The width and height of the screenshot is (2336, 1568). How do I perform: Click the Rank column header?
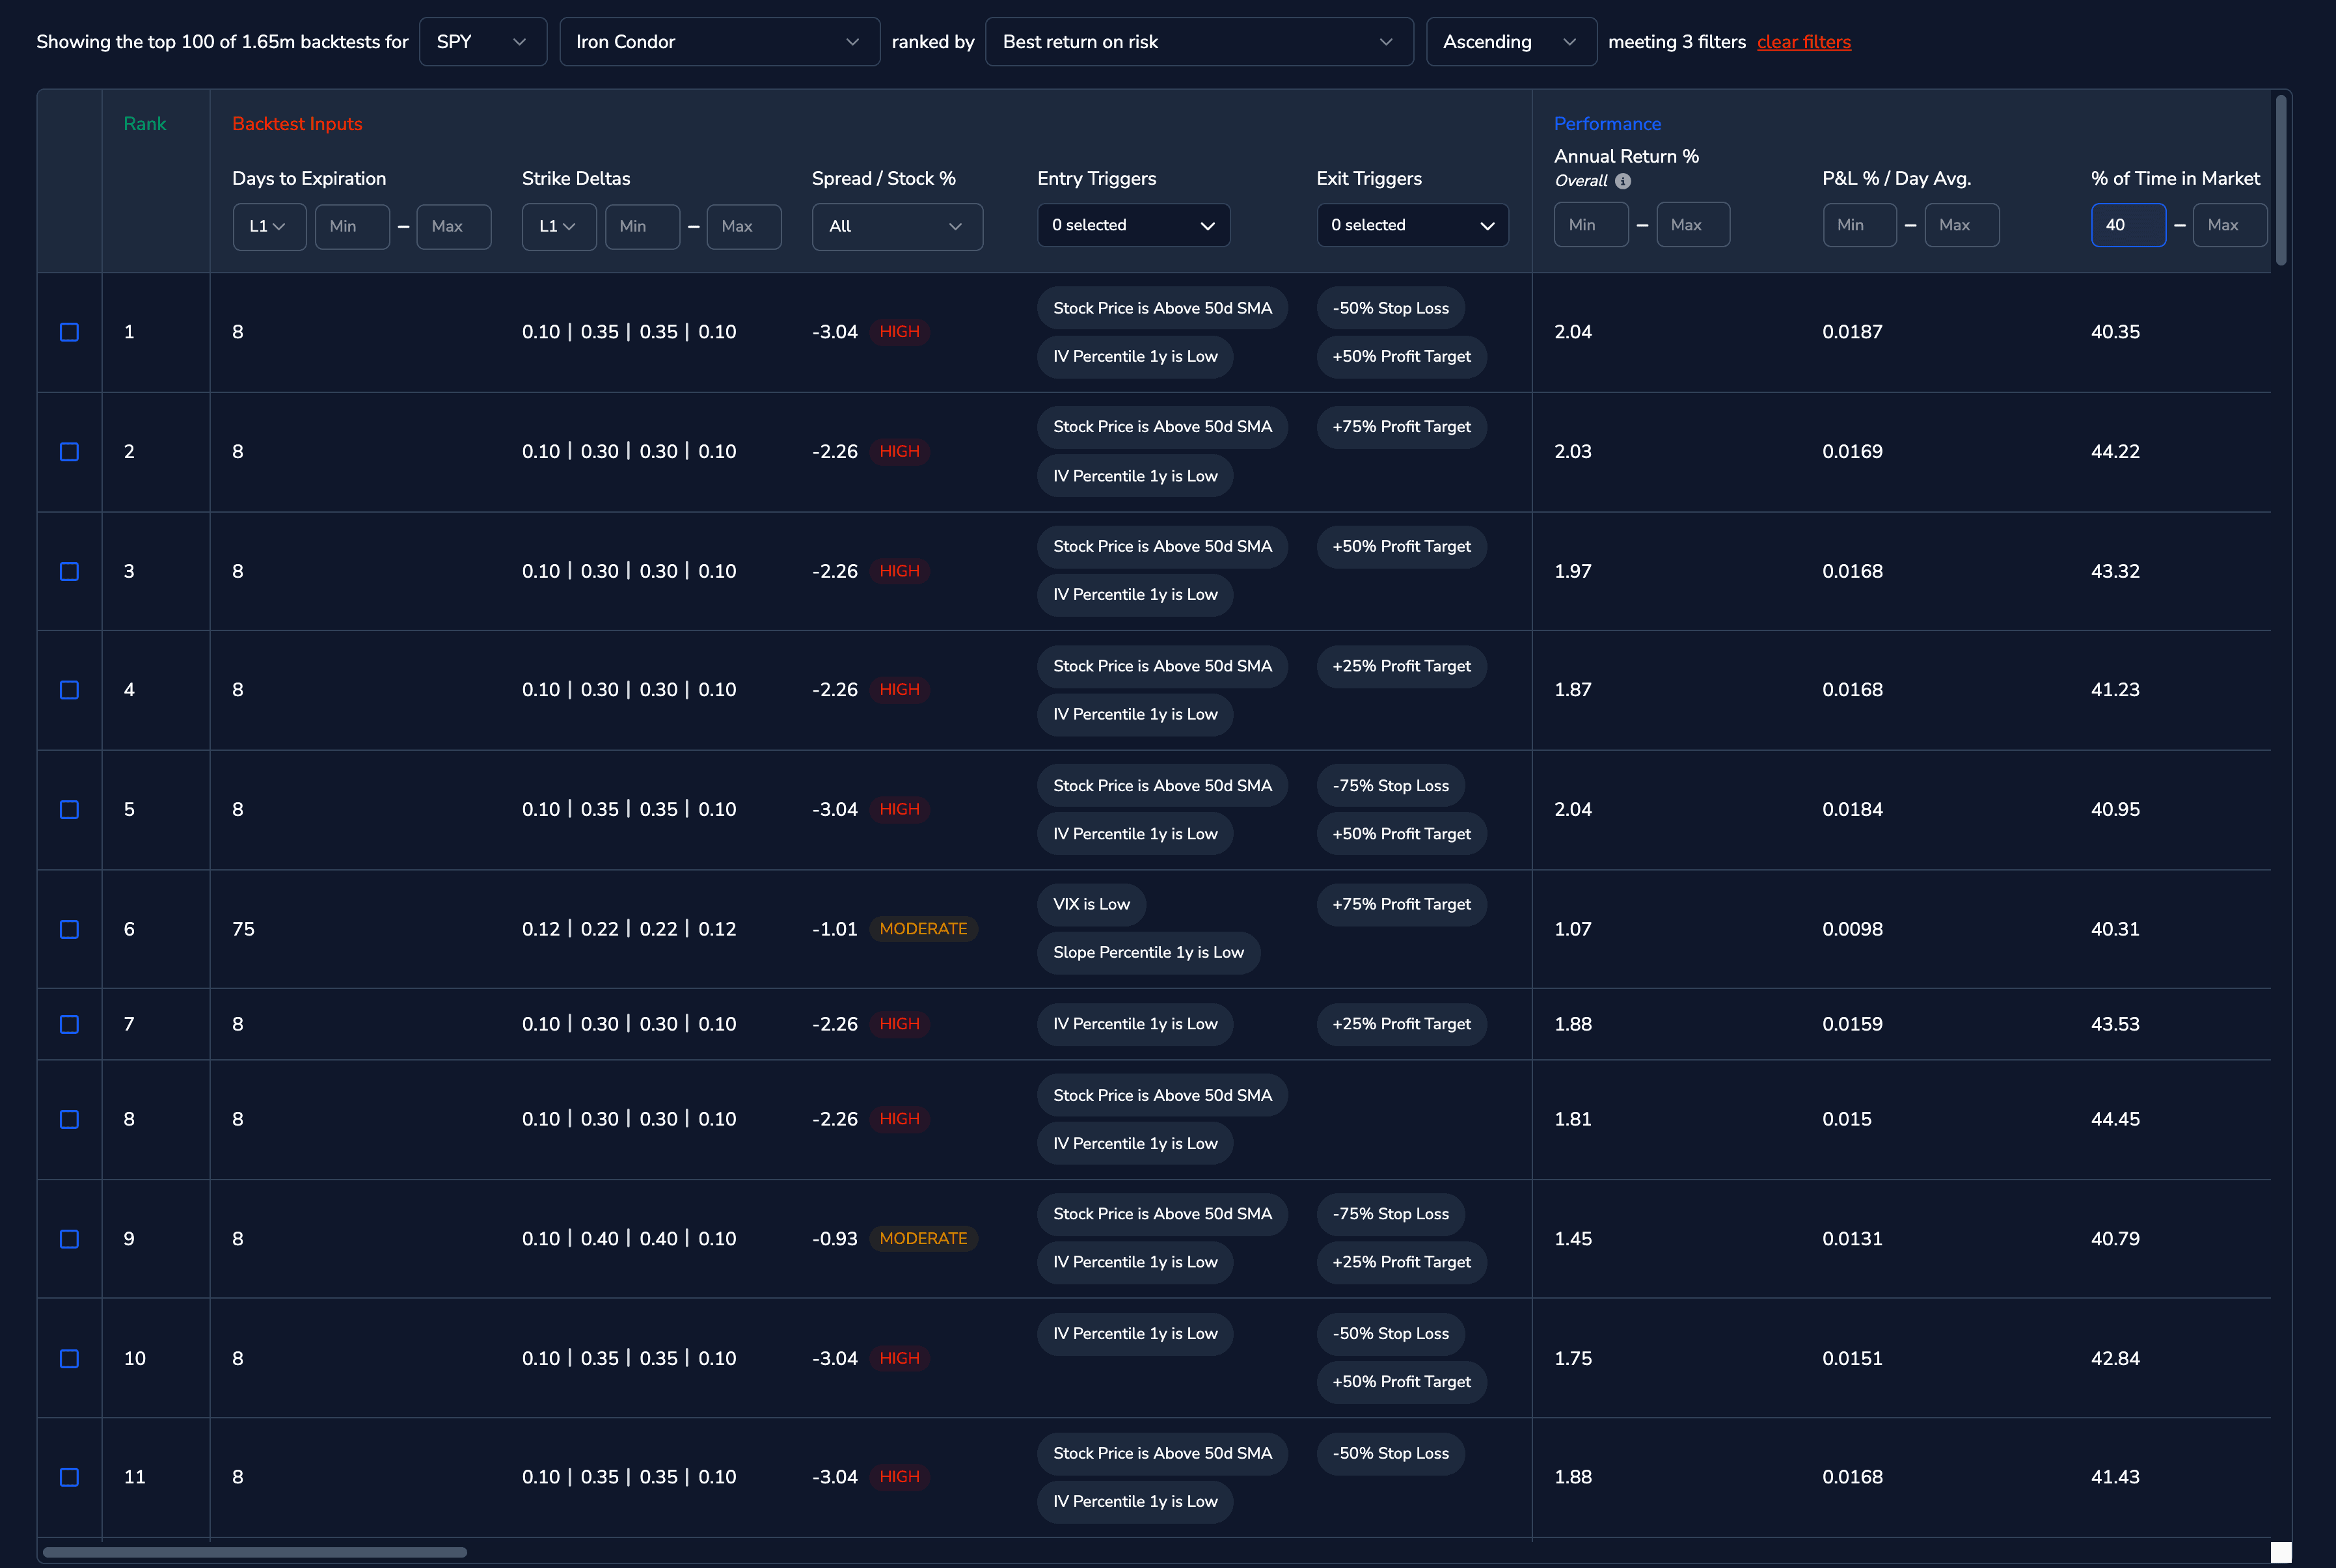[145, 124]
